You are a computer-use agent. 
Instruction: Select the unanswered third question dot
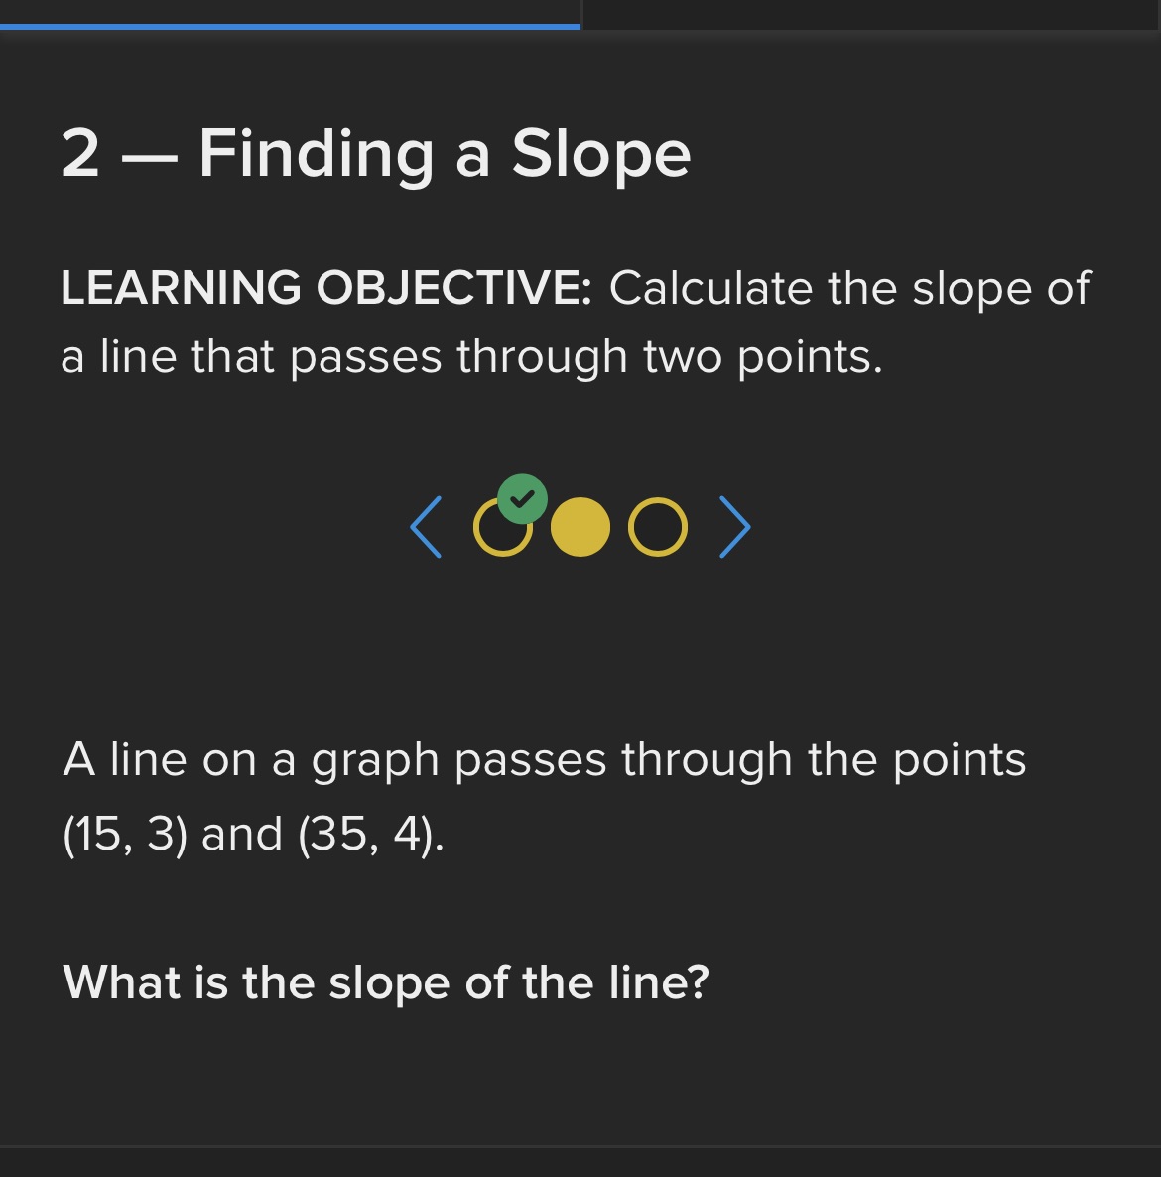coord(657,527)
